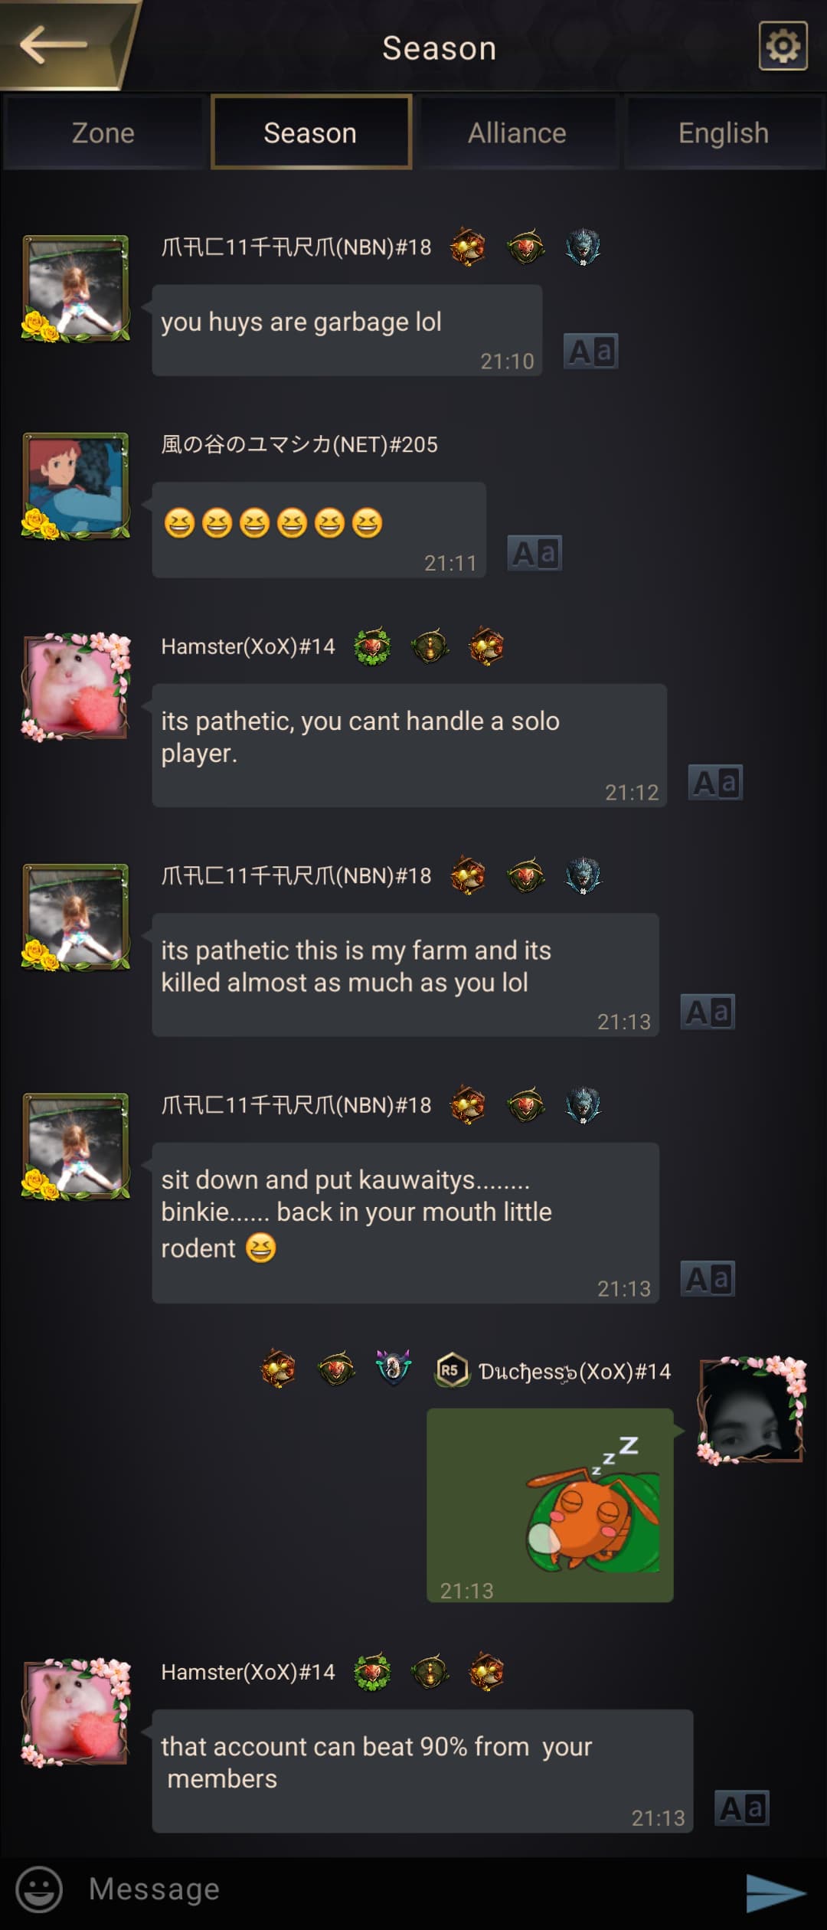Translate the "this is my farm" message

(708, 1012)
